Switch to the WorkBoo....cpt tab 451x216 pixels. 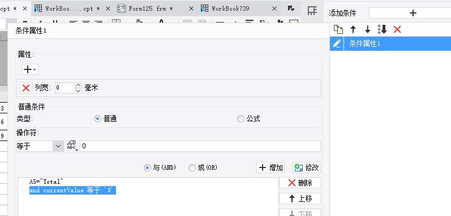point(67,8)
